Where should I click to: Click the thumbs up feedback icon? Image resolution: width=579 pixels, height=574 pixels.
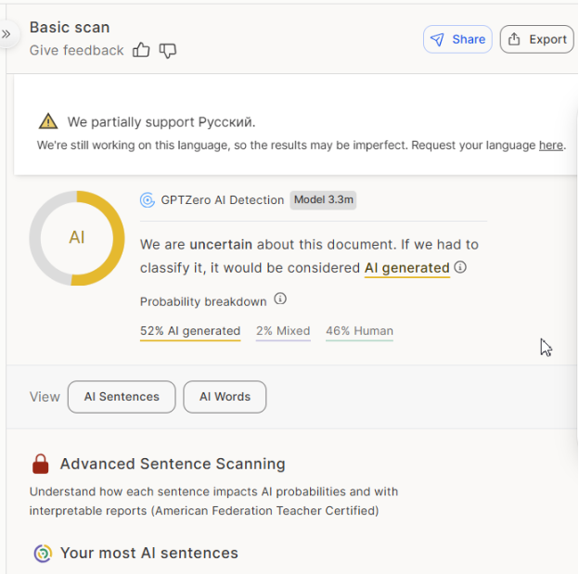[x=141, y=50]
